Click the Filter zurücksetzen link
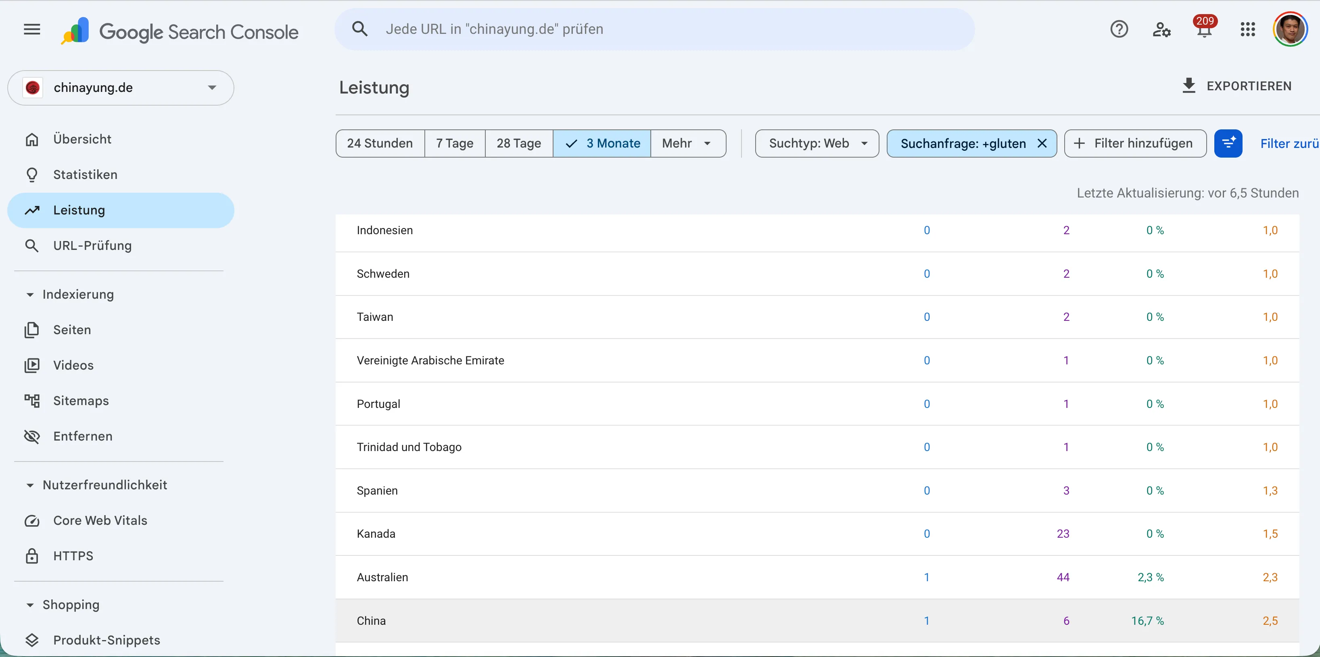 (1289, 143)
